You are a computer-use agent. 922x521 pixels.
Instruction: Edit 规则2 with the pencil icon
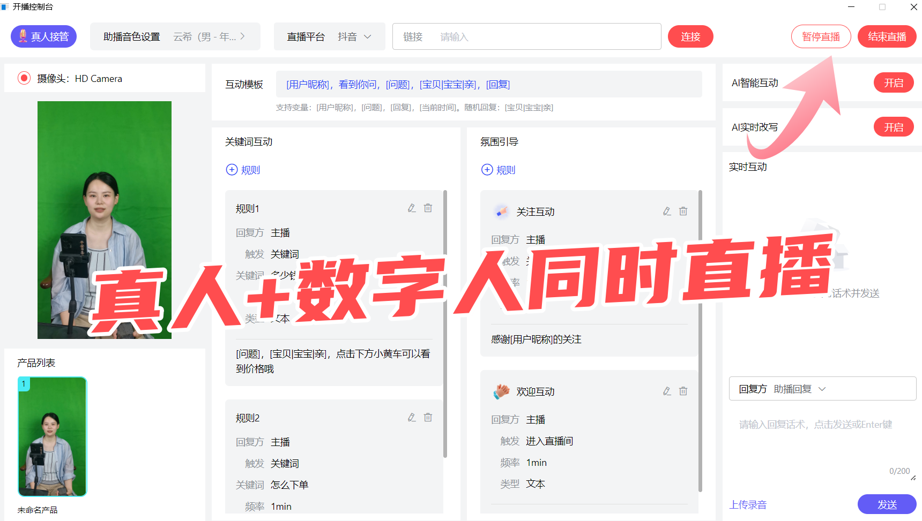pos(412,417)
